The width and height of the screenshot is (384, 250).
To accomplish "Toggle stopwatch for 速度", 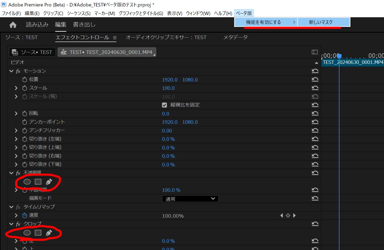I will (25, 215).
